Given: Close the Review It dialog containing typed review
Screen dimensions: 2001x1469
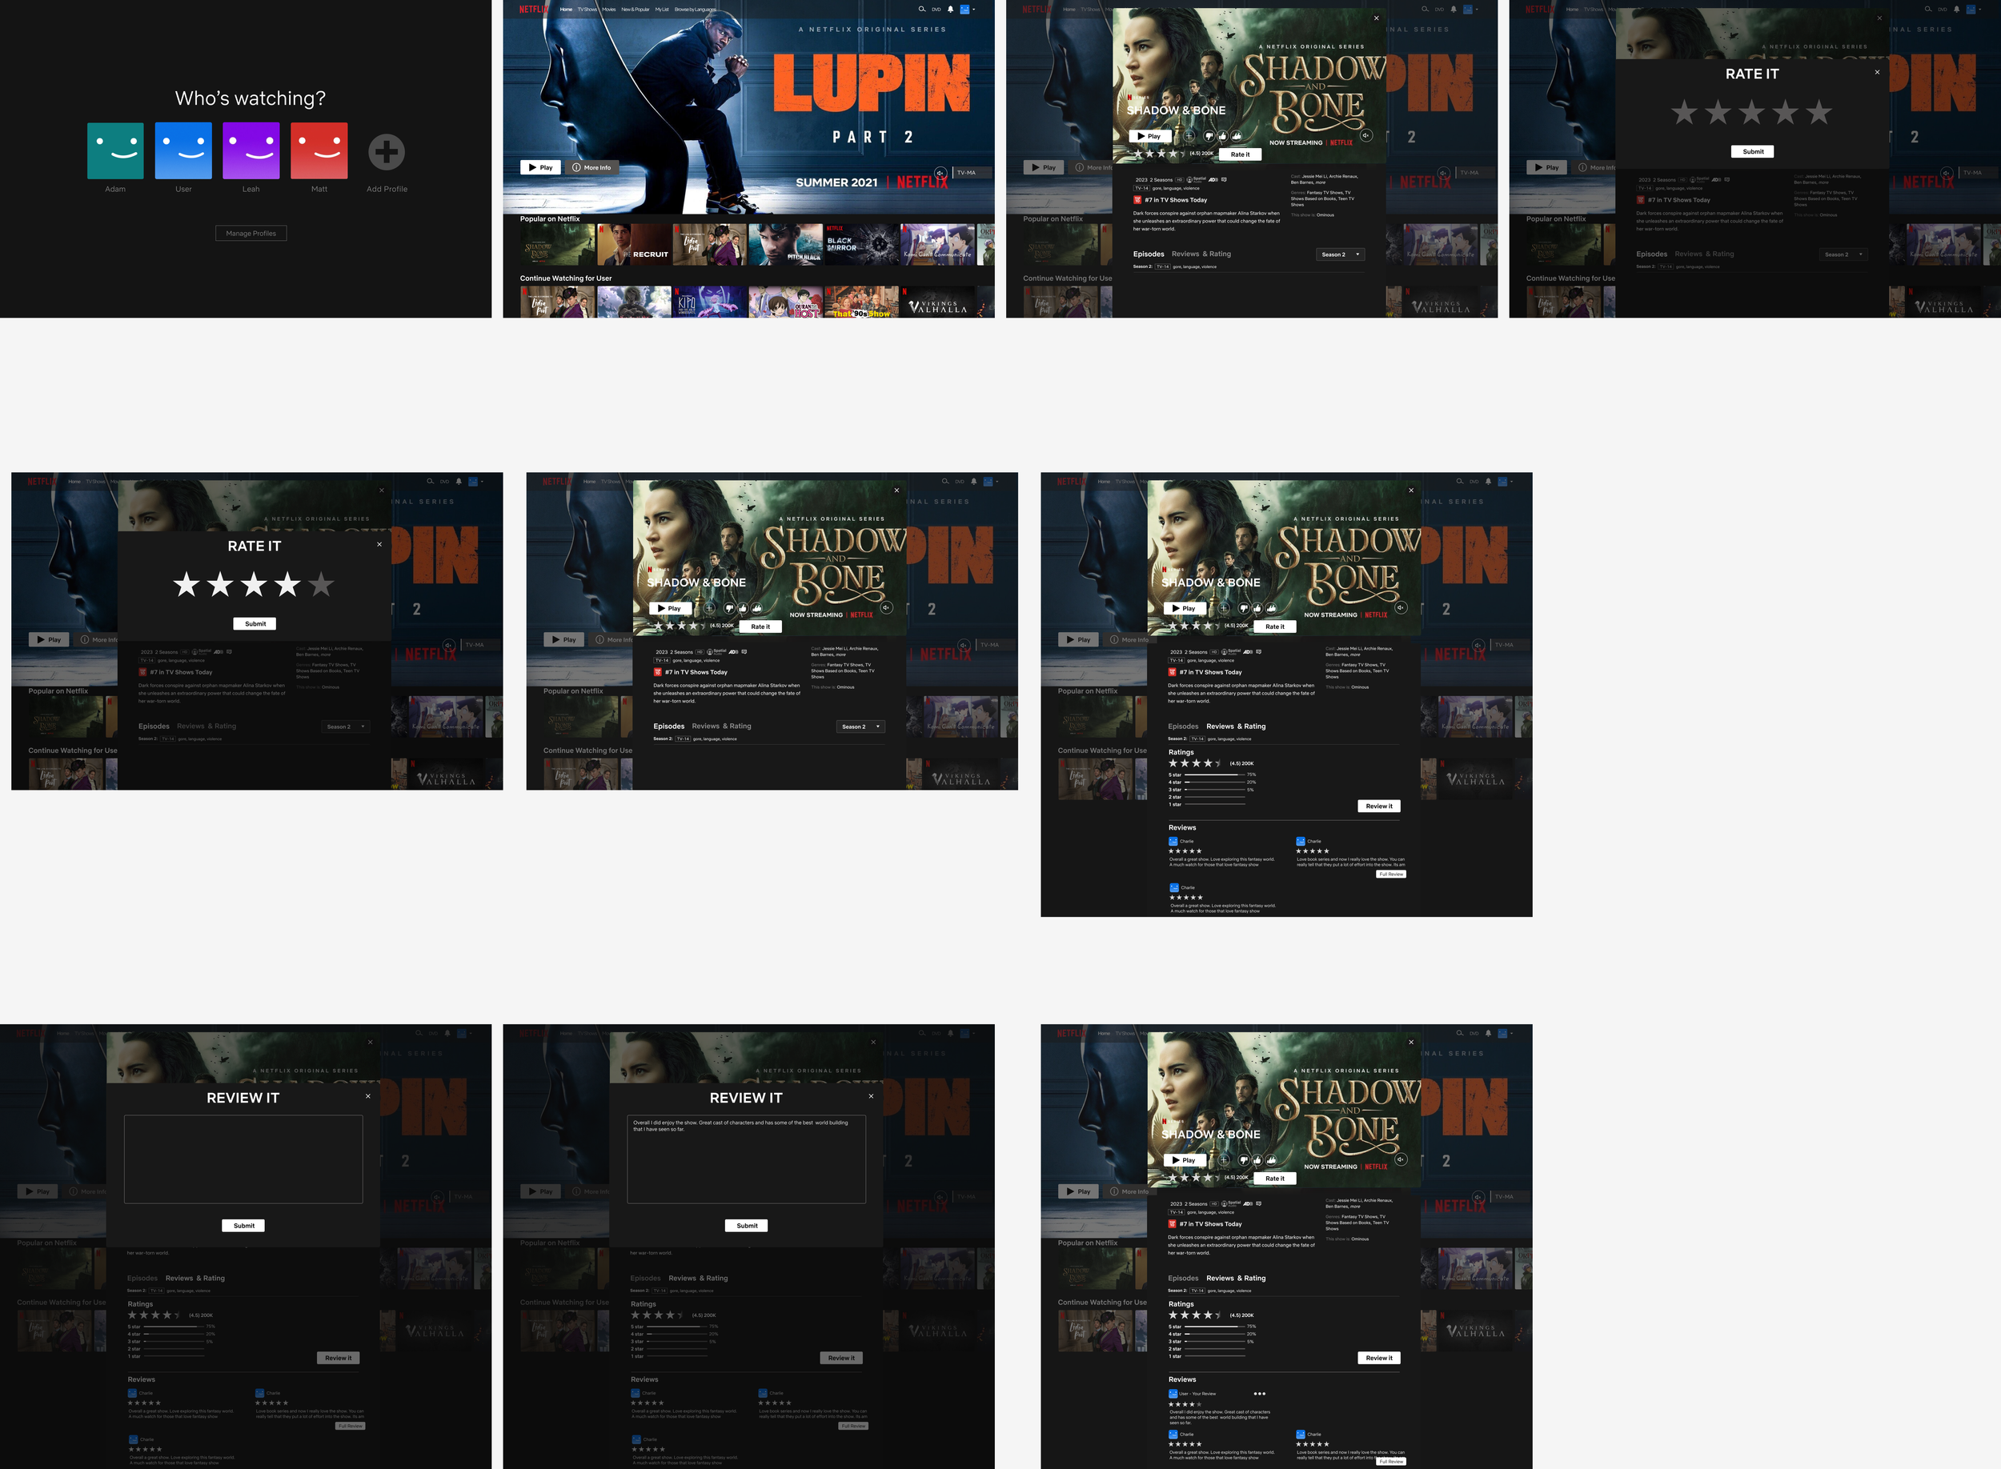Looking at the screenshot, I should [x=871, y=1096].
